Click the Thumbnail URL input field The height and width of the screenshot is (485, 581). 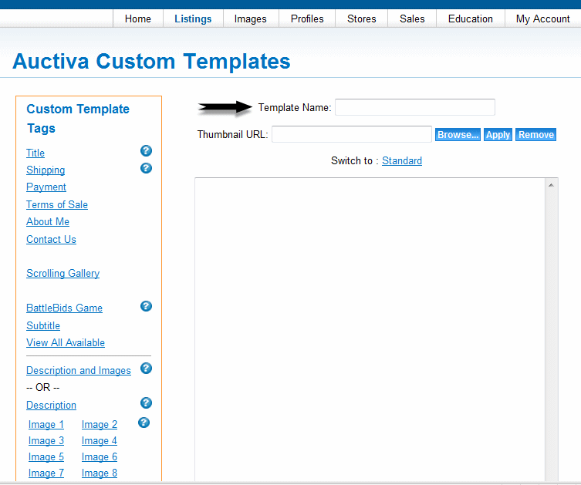click(x=352, y=134)
